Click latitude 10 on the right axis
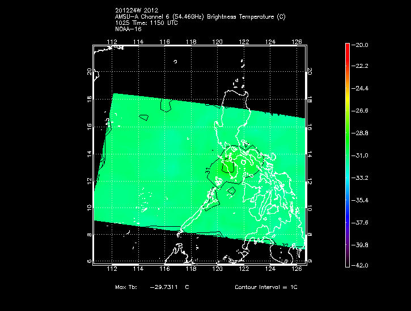Viewport: 411px width, 311px height. click(310, 208)
